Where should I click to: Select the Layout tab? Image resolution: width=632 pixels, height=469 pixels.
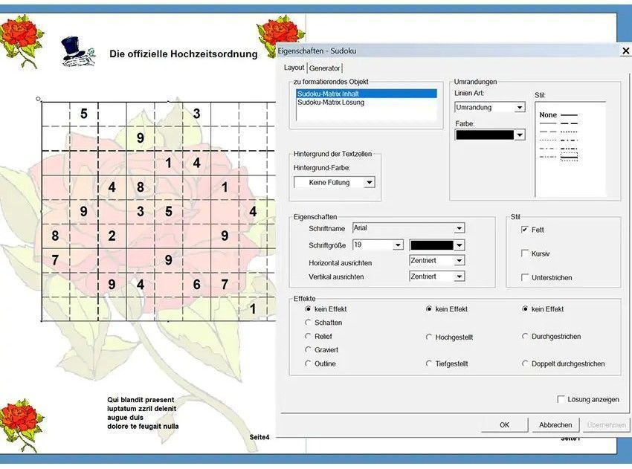[294, 68]
